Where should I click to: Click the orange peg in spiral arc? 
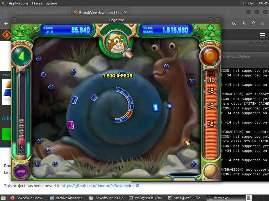click(x=129, y=114)
